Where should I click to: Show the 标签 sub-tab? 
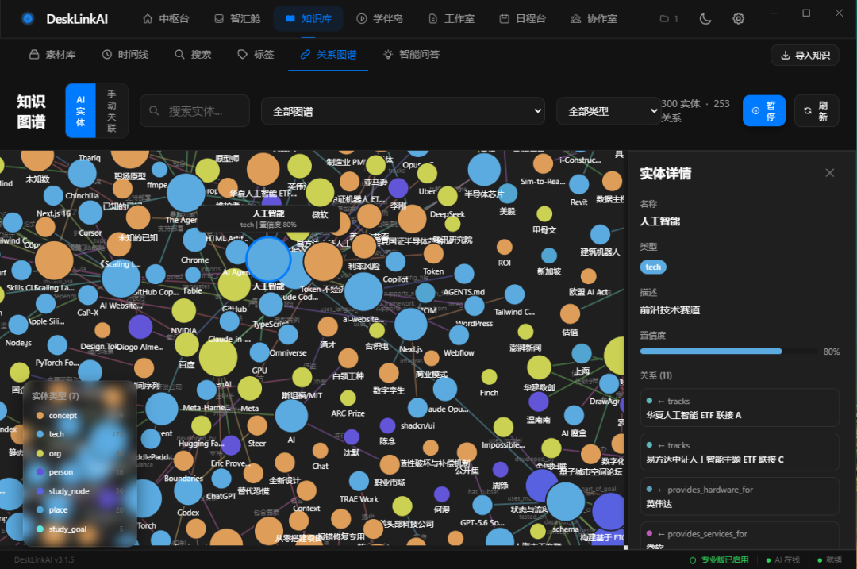coord(256,54)
